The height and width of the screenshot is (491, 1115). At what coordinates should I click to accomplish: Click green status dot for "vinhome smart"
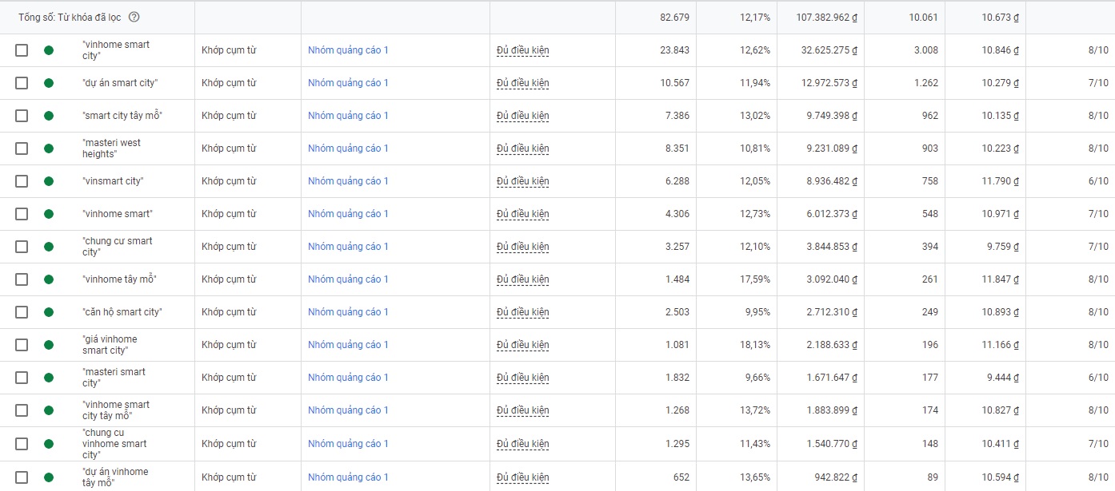(x=49, y=214)
